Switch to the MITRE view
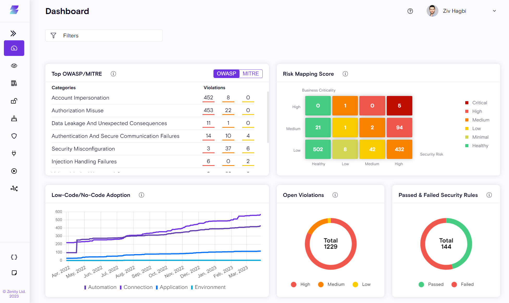 [x=250, y=74]
